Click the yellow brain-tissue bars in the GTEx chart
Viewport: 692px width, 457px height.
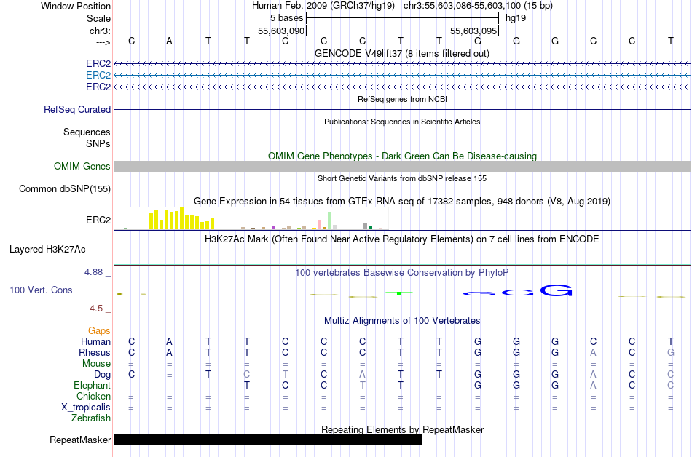pos(182,218)
